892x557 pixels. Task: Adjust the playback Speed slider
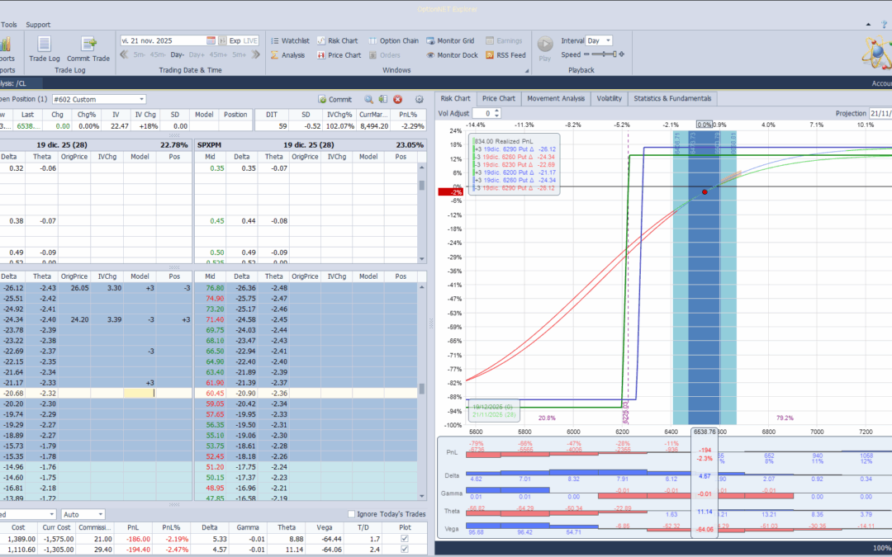tap(604, 54)
